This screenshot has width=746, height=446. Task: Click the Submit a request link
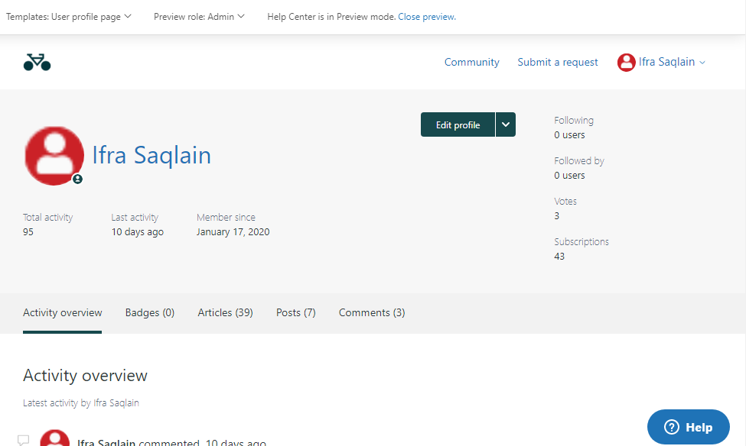tap(558, 63)
